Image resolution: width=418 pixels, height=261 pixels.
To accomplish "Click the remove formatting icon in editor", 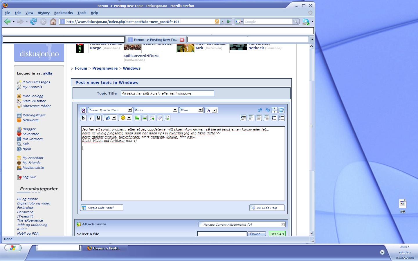I will (x=83, y=110).
